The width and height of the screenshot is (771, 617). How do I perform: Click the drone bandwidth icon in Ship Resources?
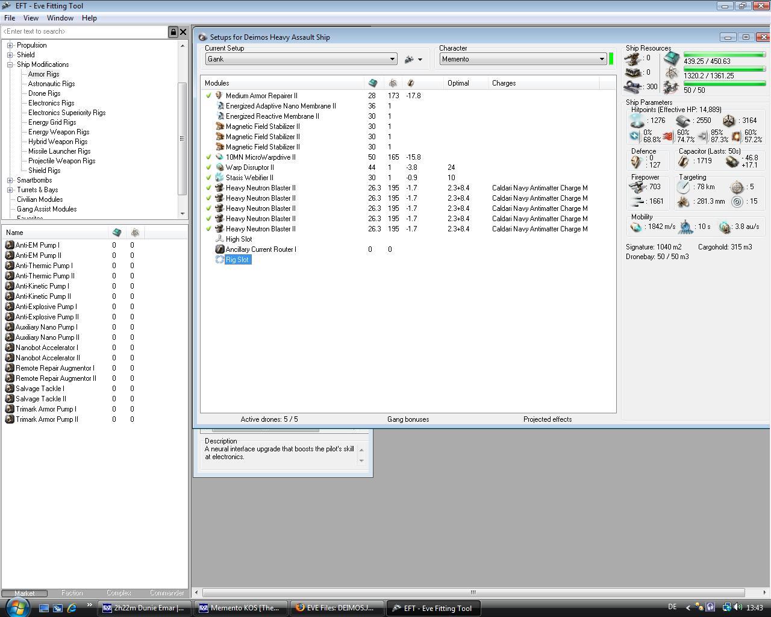[672, 88]
